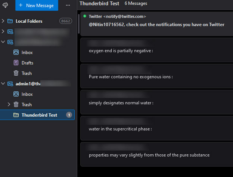Open the Twitter notifications message
The height and width of the screenshot is (177, 233).
coord(156,24)
